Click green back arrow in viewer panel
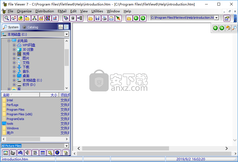238x162 pixels. tap(215, 28)
